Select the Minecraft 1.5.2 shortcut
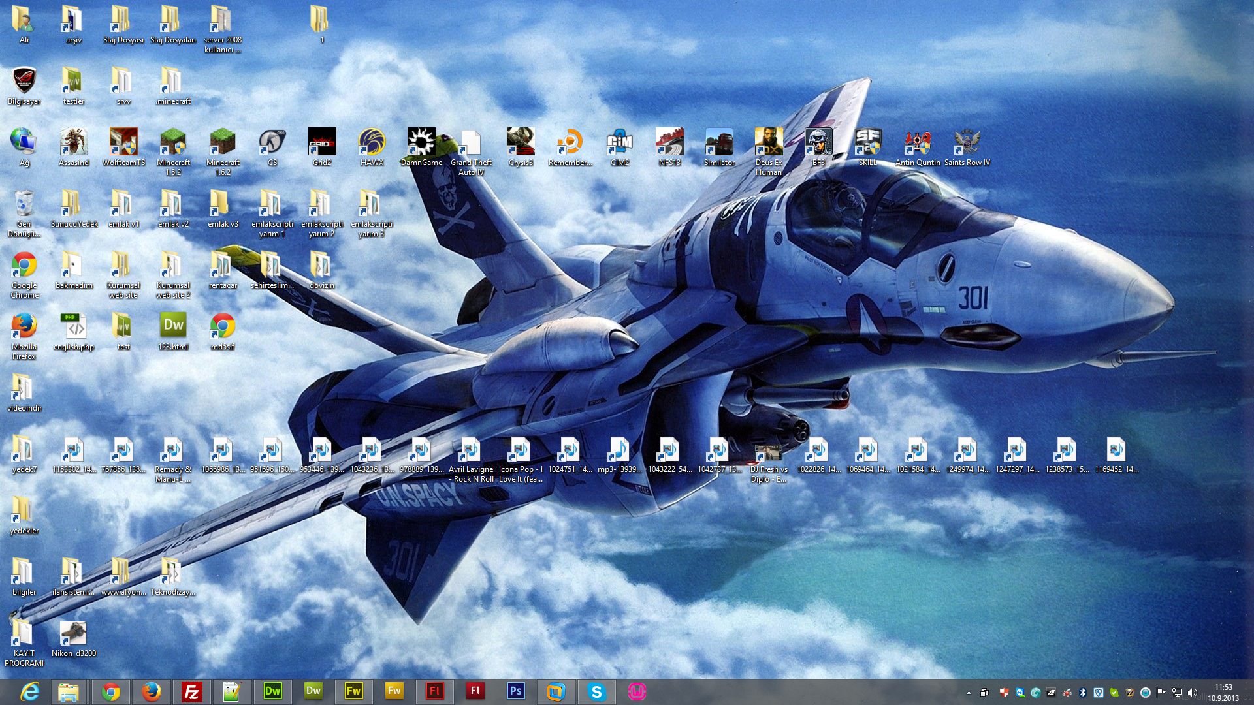Image resolution: width=1254 pixels, height=705 pixels. (x=173, y=152)
